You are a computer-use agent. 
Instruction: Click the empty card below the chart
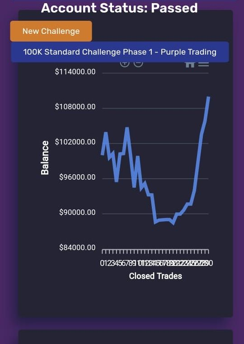126,337
